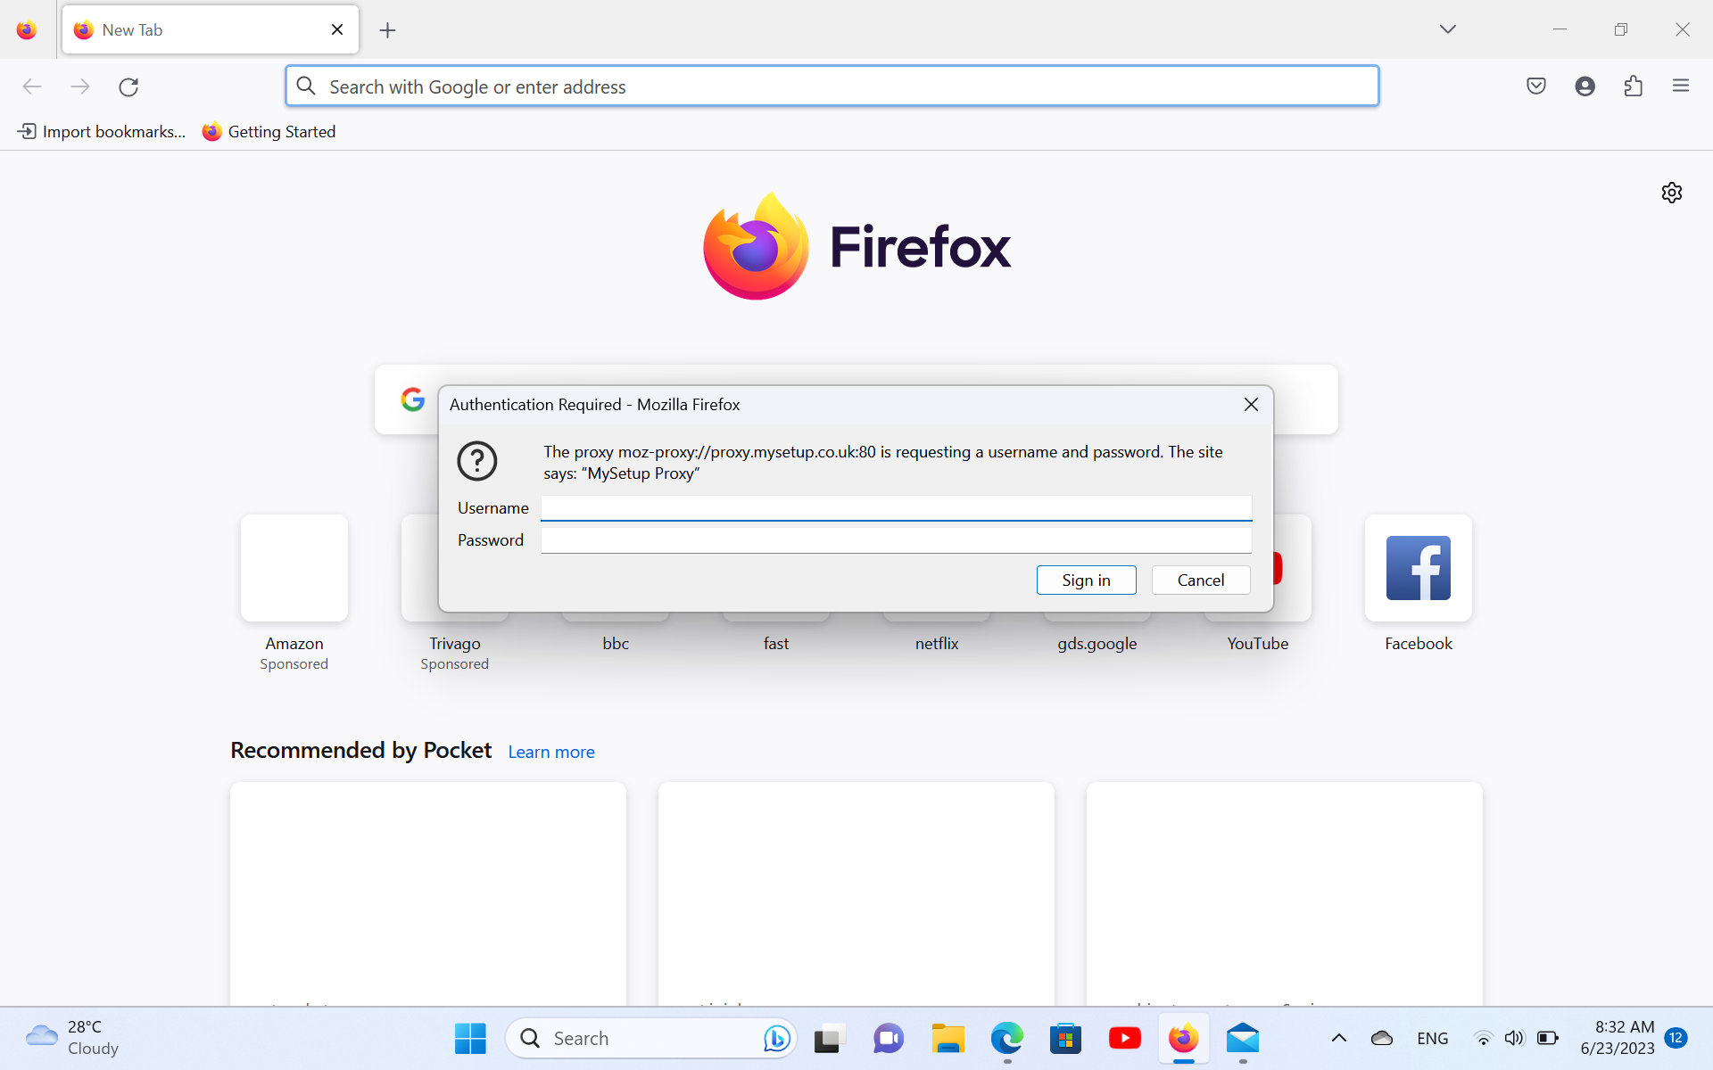This screenshot has width=1713, height=1070.
Task: Click the Password input field
Action: click(896, 540)
